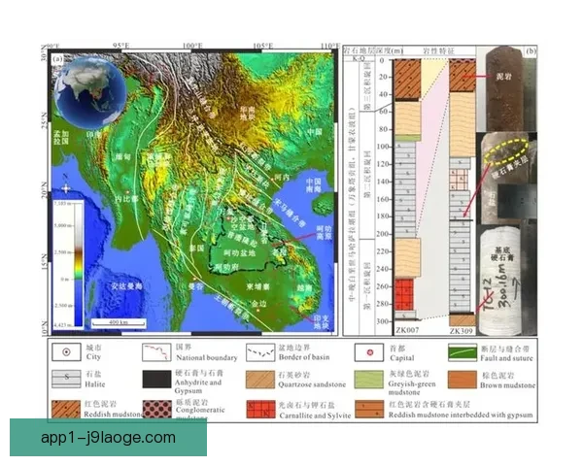Click the 河内 city label
Image resolution: width=583 pixels, height=466 pixels.
click(x=282, y=177)
